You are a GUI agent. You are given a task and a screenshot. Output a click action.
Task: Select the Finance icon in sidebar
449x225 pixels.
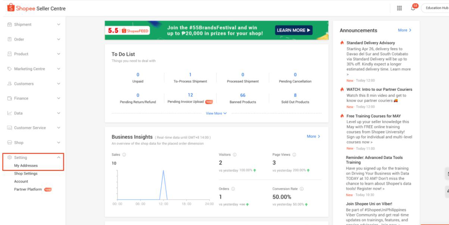[8, 98]
